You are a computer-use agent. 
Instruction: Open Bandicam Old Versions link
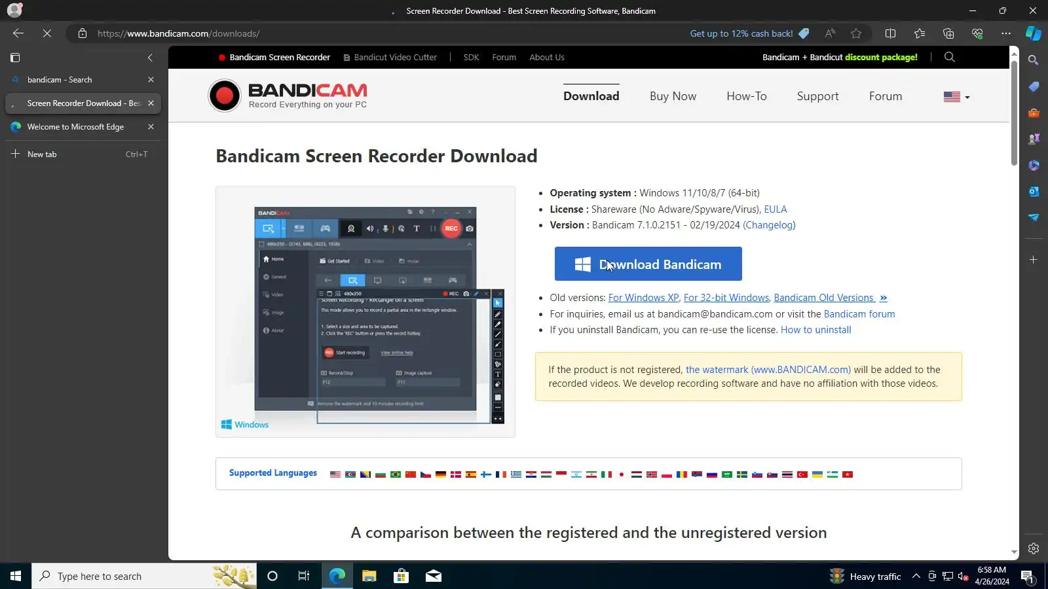(x=831, y=298)
